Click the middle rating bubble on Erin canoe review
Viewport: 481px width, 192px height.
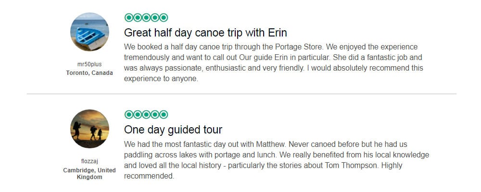click(x=146, y=18)
